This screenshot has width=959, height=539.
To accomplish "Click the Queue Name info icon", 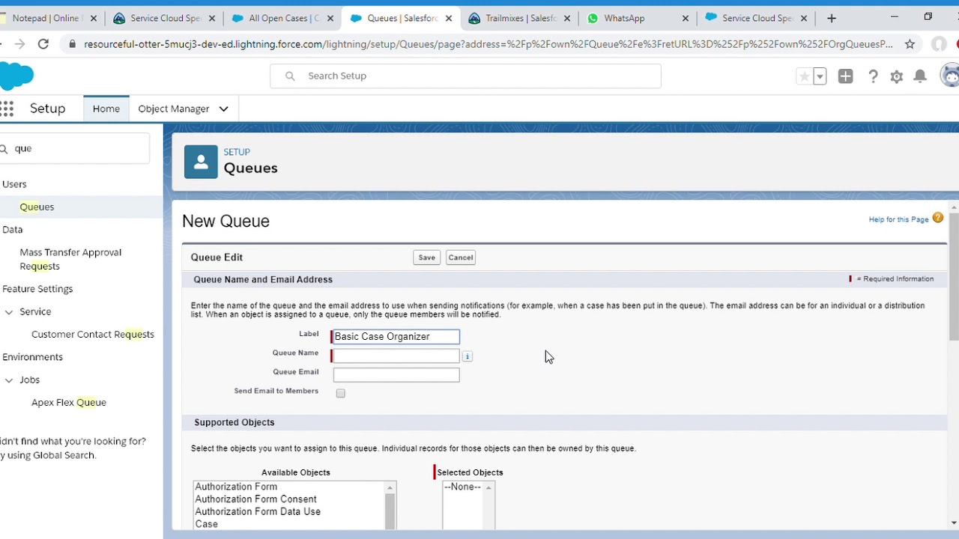I will coord(467,356).
